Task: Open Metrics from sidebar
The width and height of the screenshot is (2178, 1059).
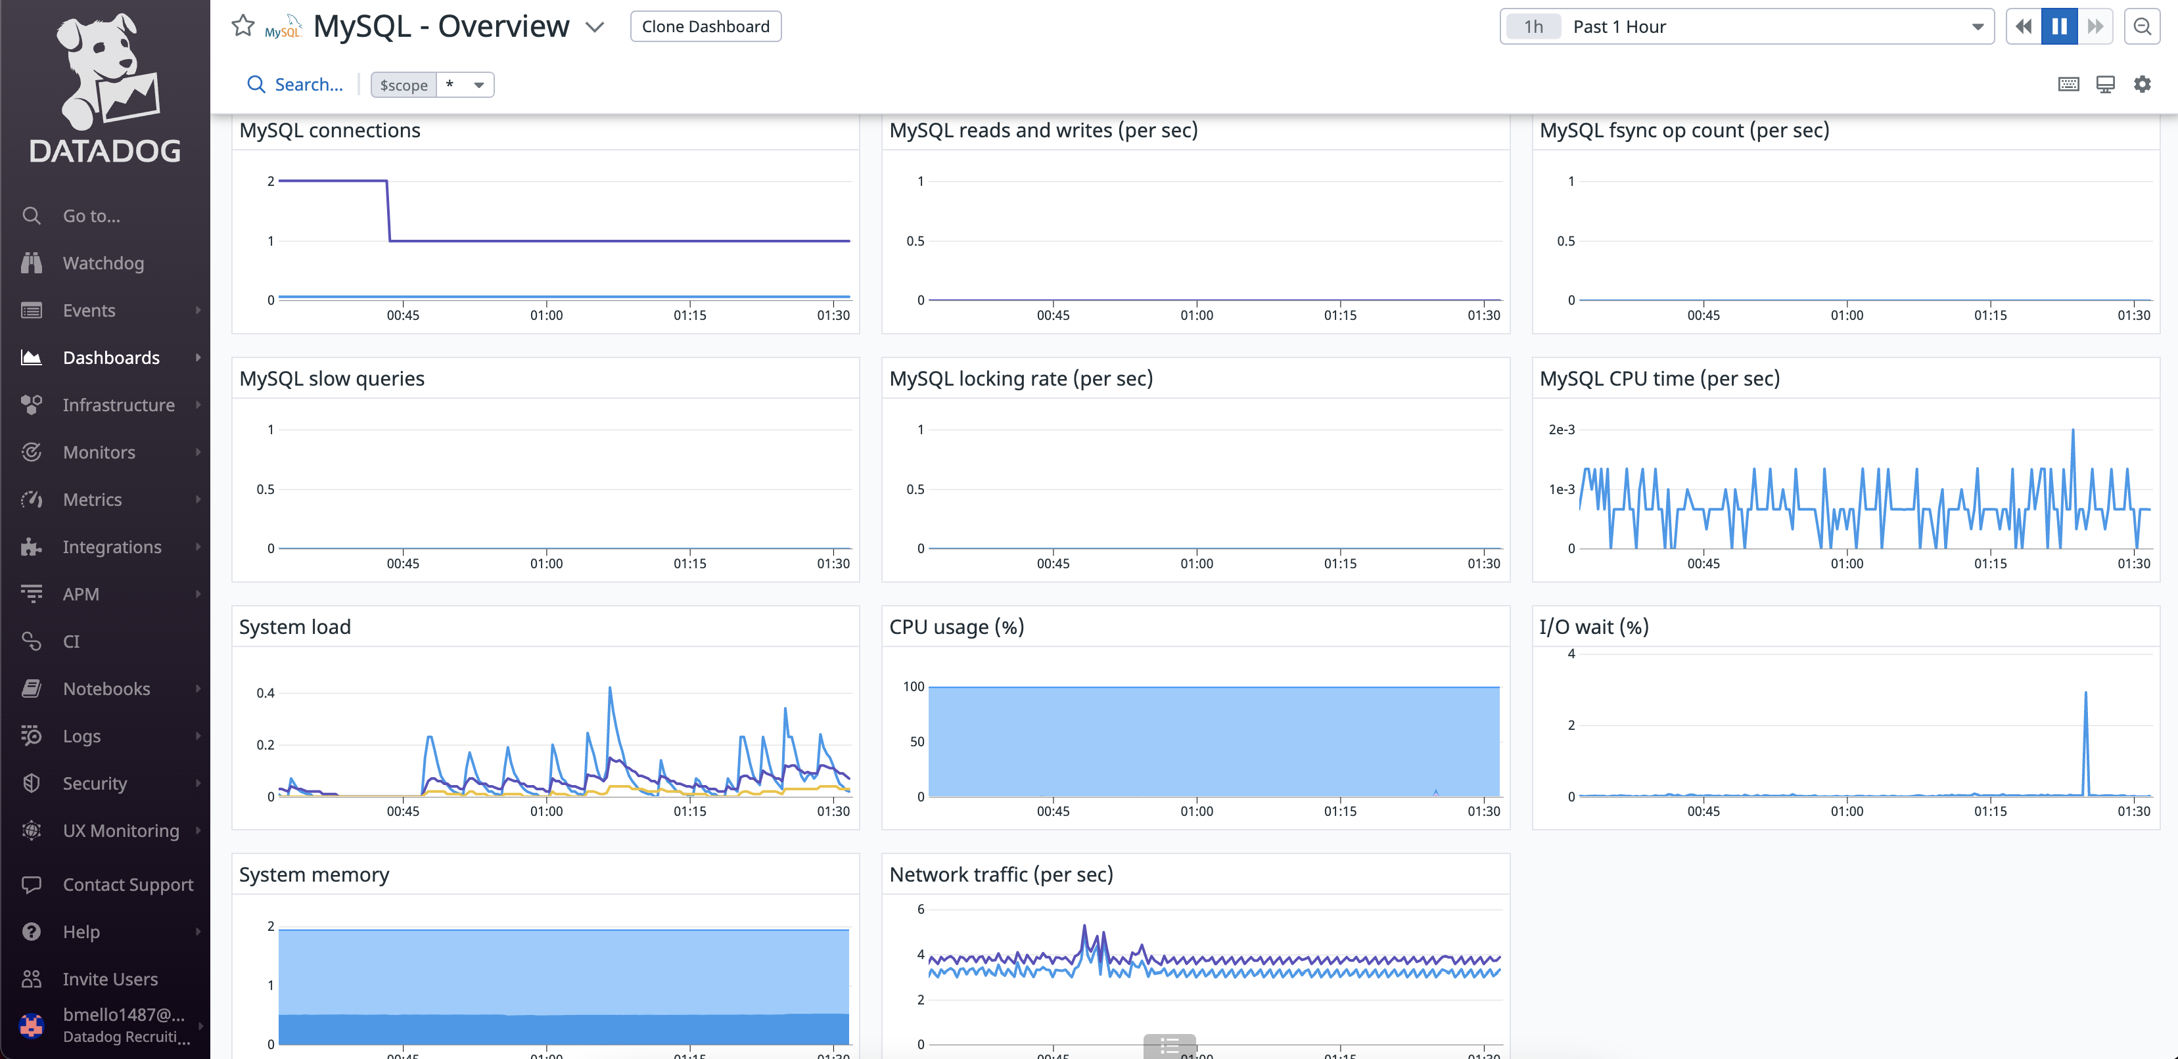Action: (x=92, y=499)
